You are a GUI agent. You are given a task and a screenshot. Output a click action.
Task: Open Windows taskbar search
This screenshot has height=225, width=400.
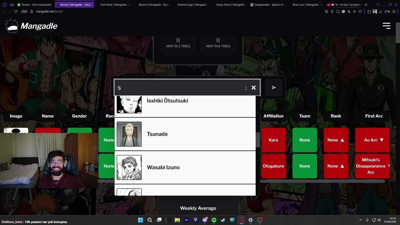point(150,220)
